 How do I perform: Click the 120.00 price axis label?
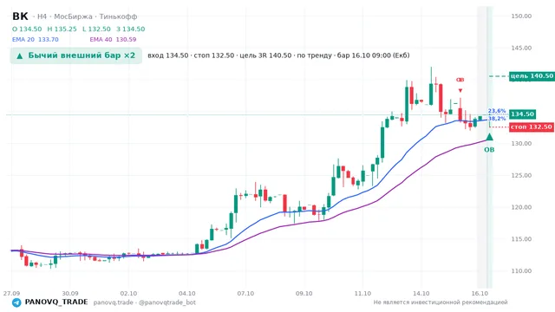[x=521, y=207]
